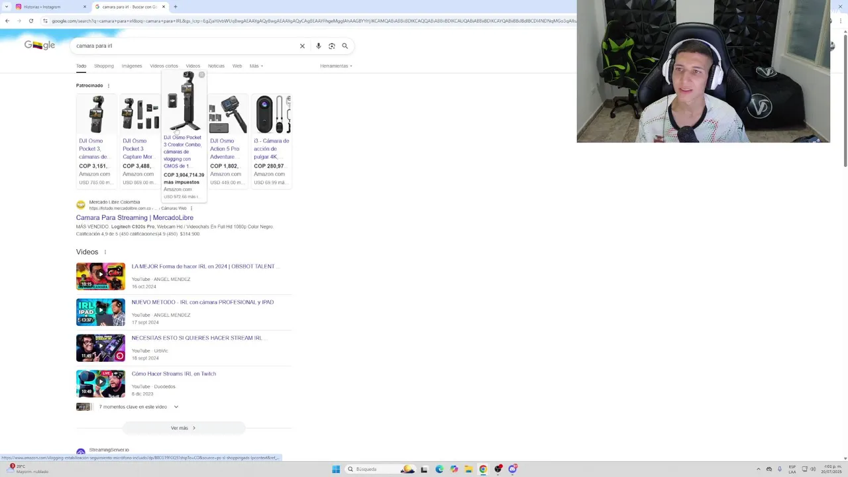
Task: Select the Videos search filter tab
Action: [x=193, y=66]
